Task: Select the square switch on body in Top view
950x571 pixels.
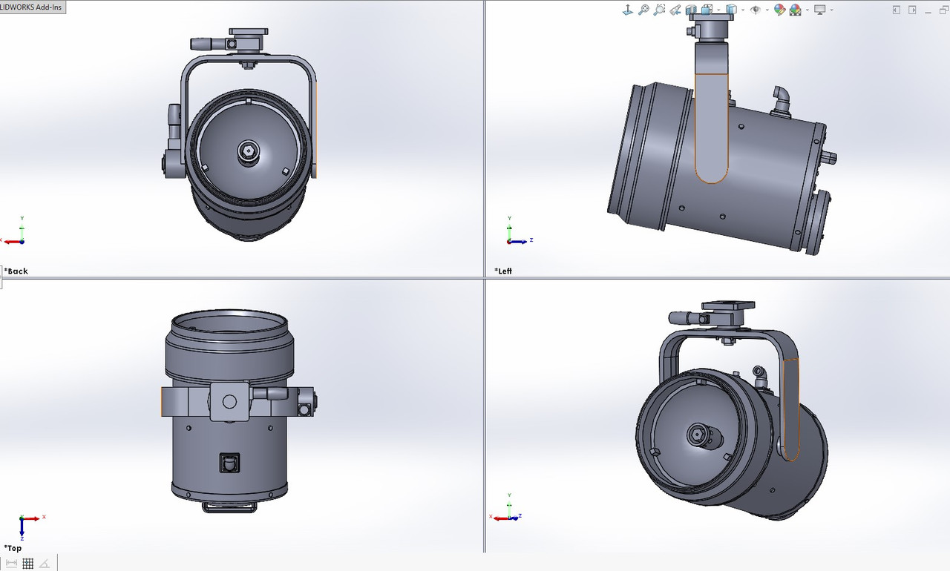Action: pos(229,463)
